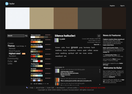
Task: Select Highest rated themes
Action: (x=15, y=54)
